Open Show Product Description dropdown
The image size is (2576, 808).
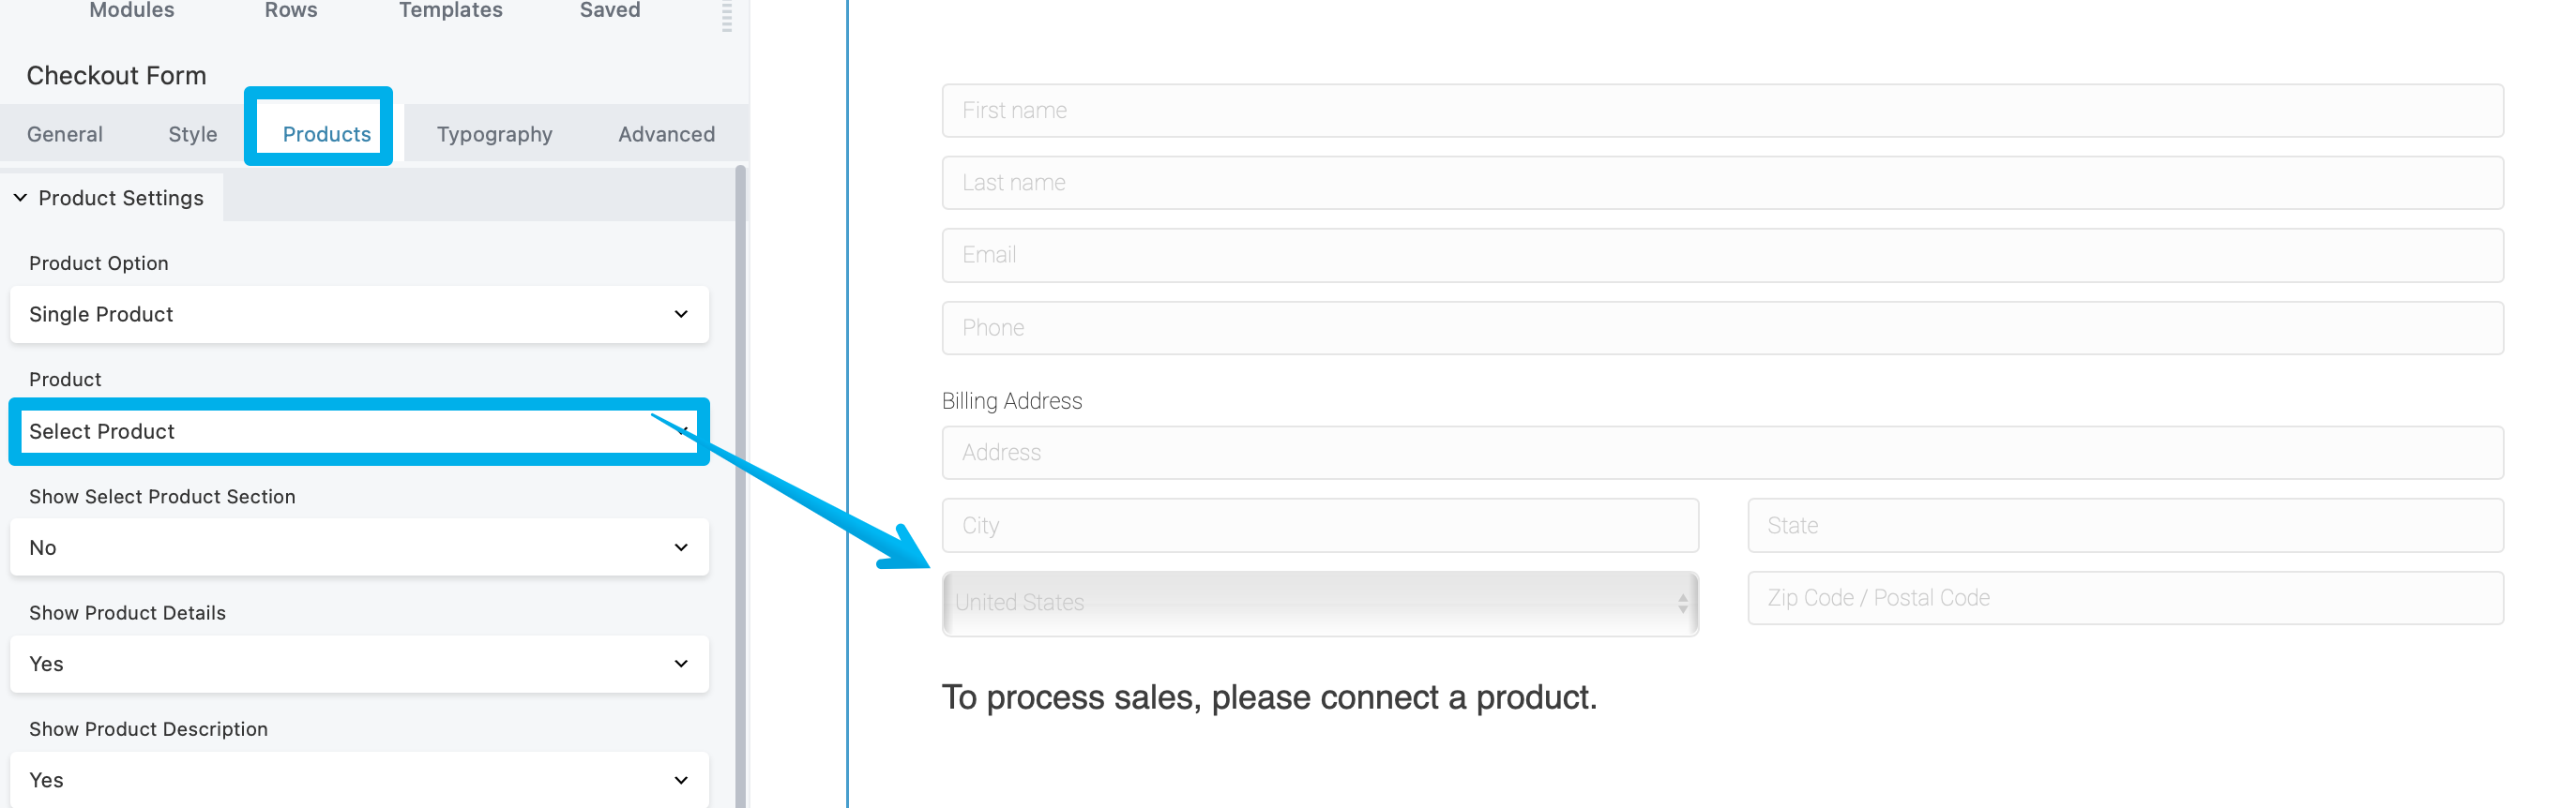[x=359, y=780]
